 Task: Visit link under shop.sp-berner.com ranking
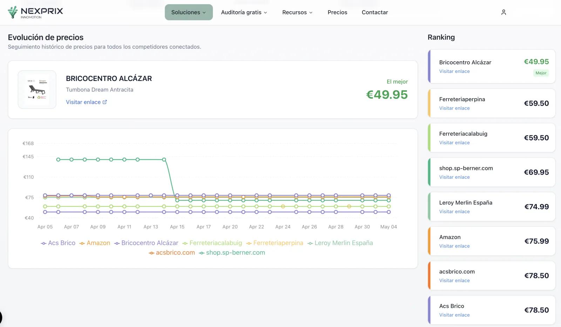454,177
